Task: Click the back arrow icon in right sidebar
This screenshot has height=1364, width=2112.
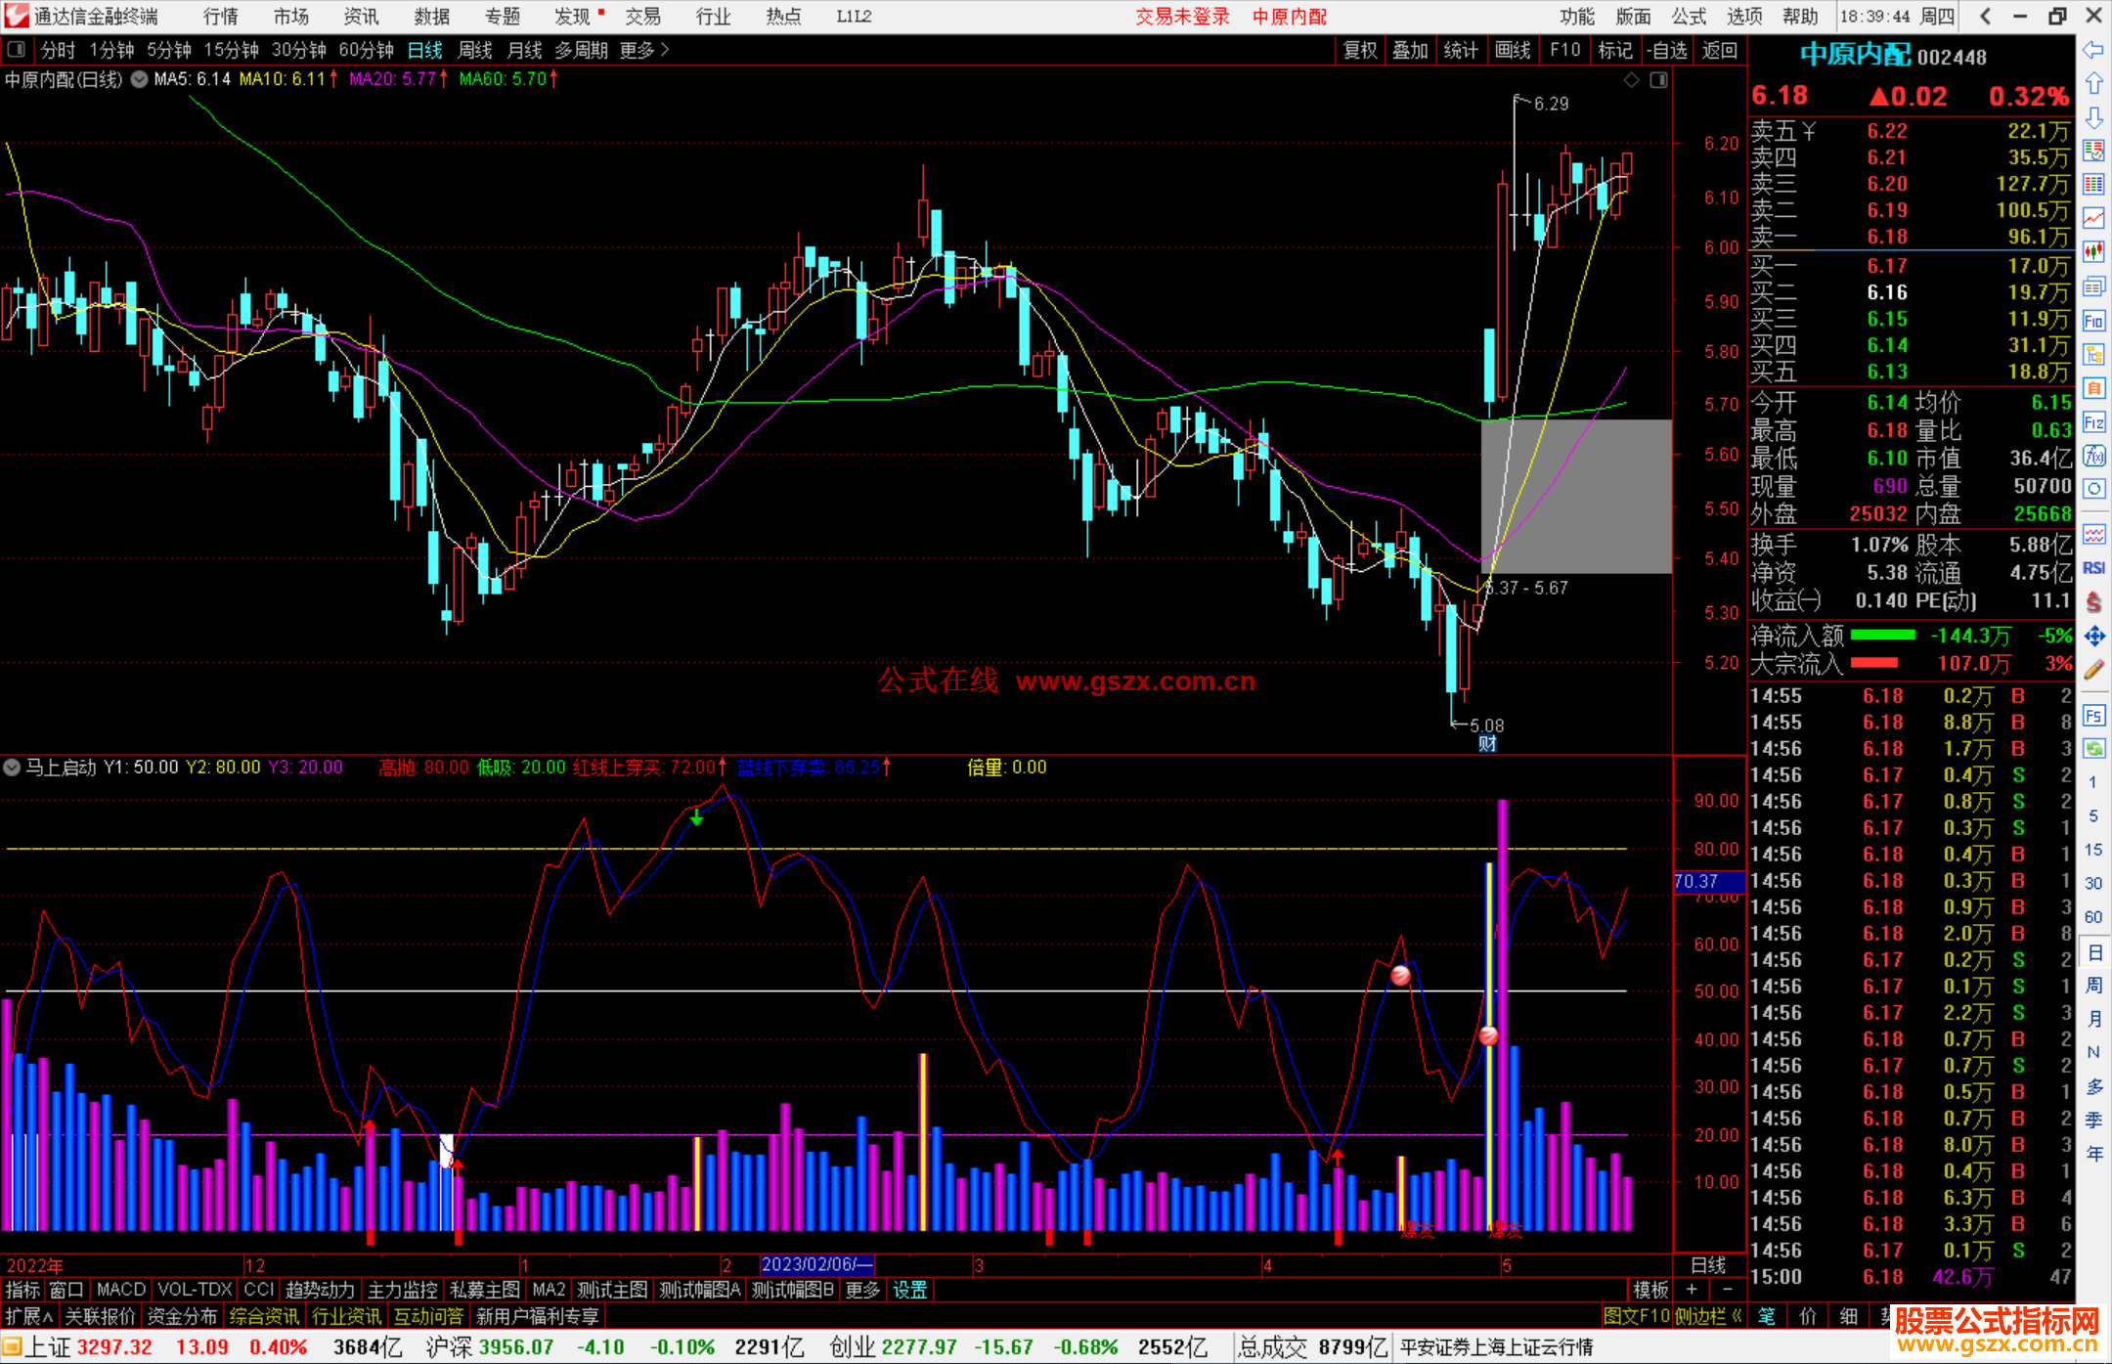Action: tap(2093, 50)
